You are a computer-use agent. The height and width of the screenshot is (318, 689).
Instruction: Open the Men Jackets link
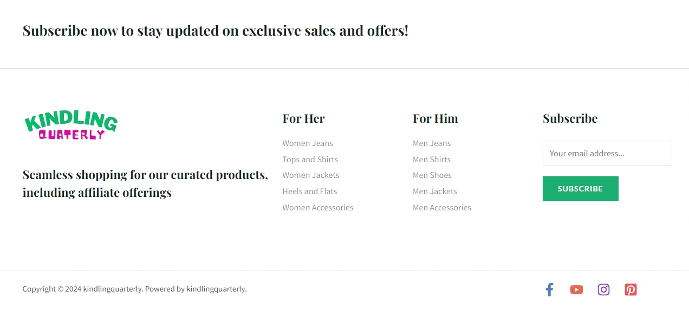pyautogui.click(x=435, y=191)
